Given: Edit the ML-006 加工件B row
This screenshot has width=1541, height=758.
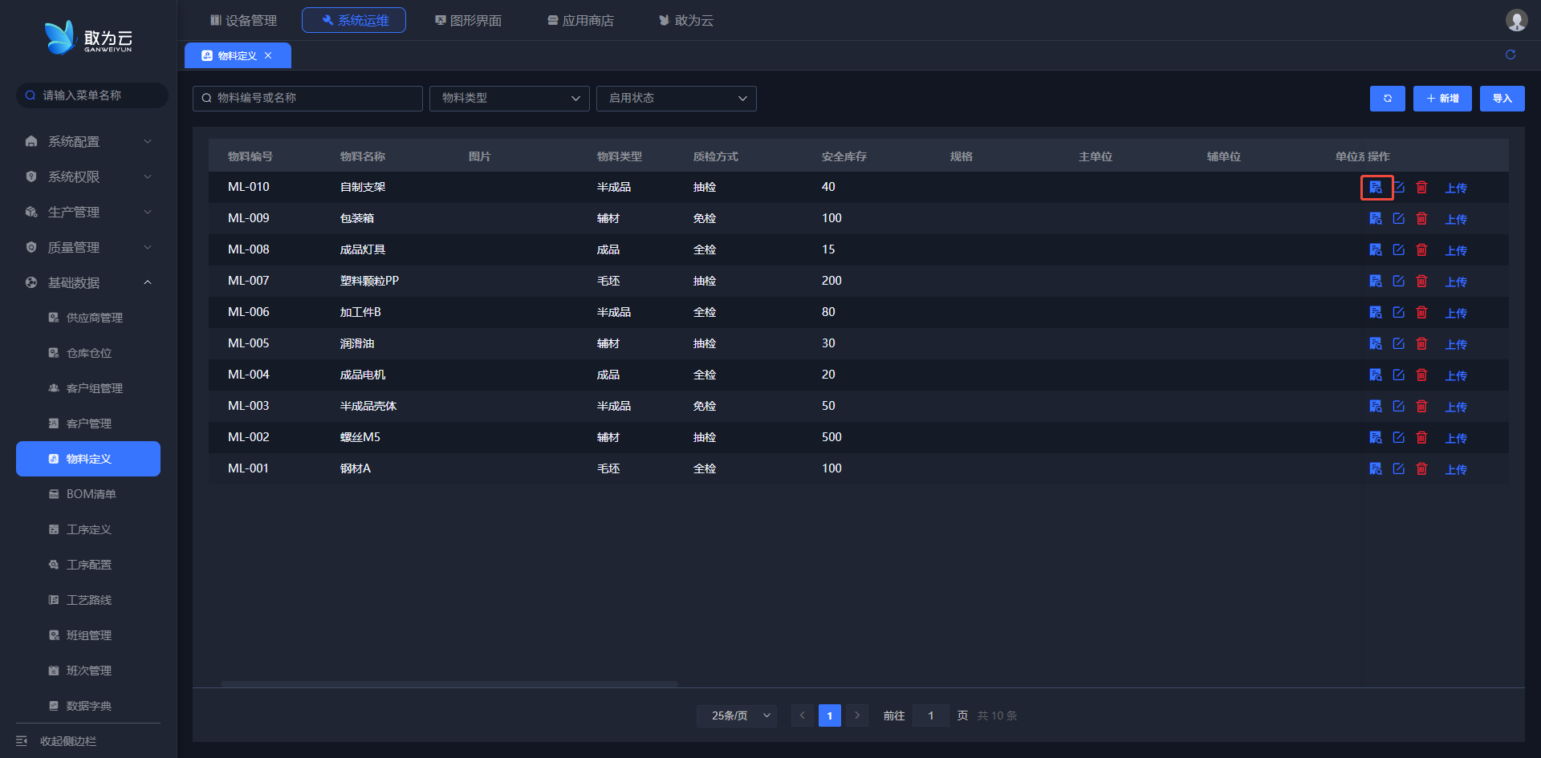Looking at the screenshot, I should tap(1399, 313).
